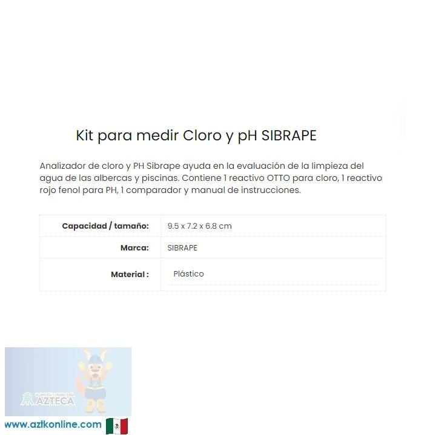The height and width of the screenshot is (435, 436).
Task: Click the 'Material :' row label
Action: pyautogui.click(x=130, y=274)
